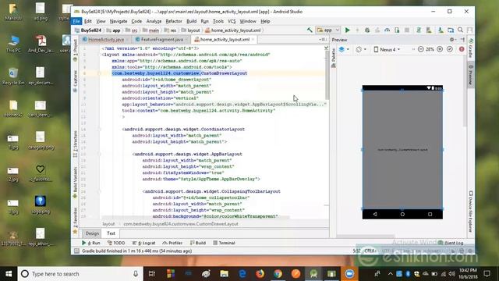Switch to FeatureFragment.java tab
This screenshot has width=499, height=281.
coord(161,40)
